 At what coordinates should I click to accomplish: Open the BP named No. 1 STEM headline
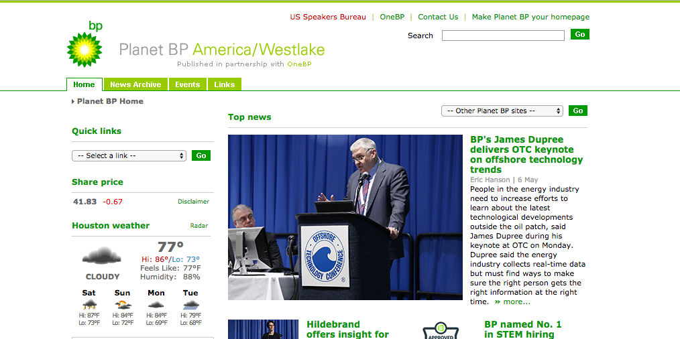(x=522, y=330)
